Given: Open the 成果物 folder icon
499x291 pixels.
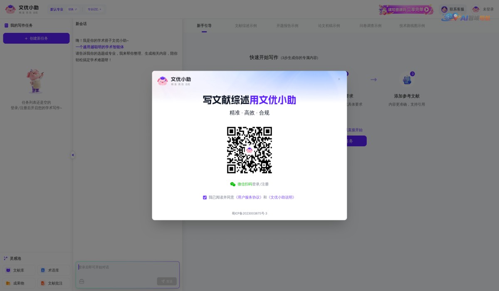Looking at the screenshot, I should pyautogui.click(x=8, y=283).
